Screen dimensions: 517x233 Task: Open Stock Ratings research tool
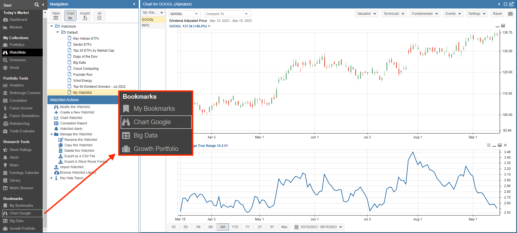pyautogui.click(x=21, y=150)
